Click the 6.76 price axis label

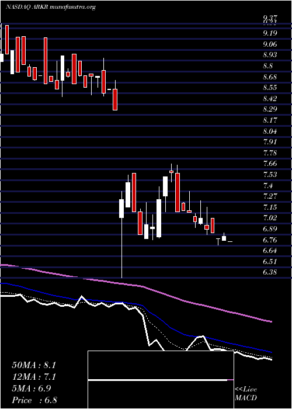click(x=270, y=240)
